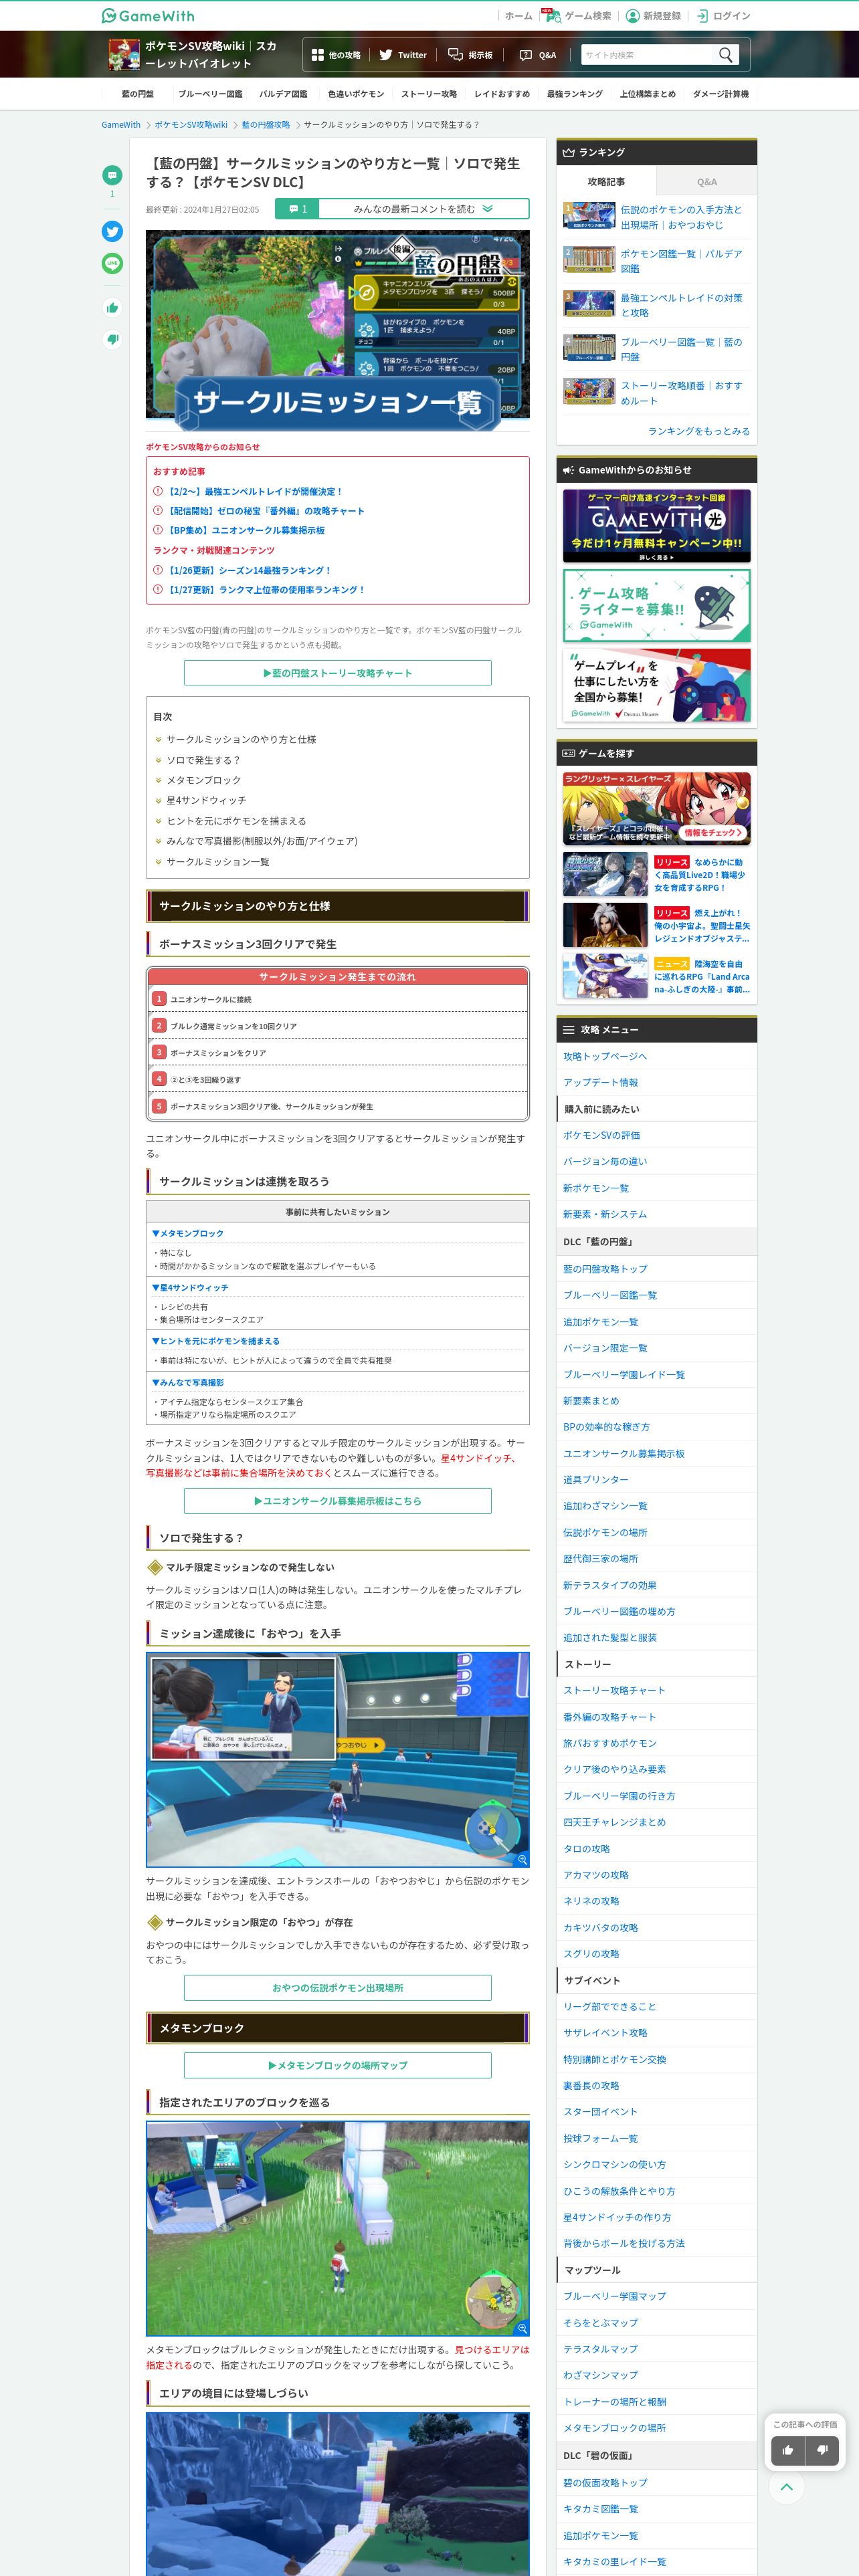Click 'おやつの伝説ポケモン出現場所' button

[x=337, y=1988]
